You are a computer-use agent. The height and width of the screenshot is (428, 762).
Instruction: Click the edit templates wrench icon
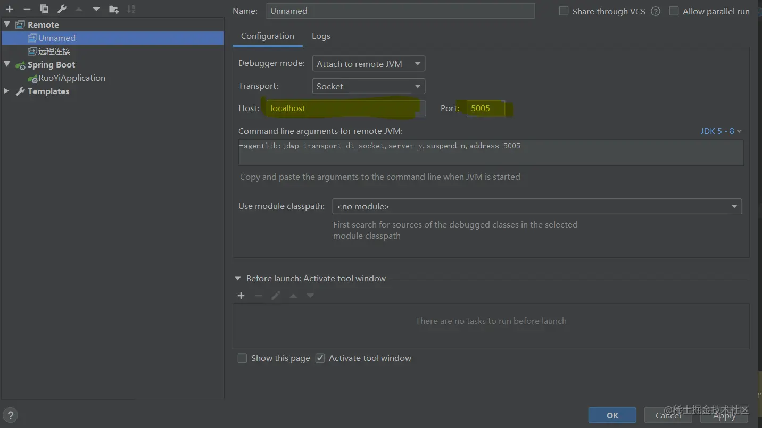coord(62,9)
